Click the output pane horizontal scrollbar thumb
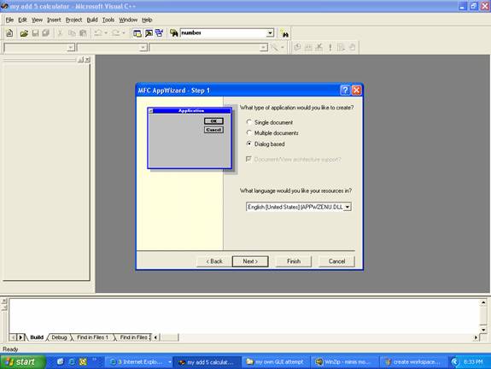This screenshot has width=491, height=369. click(169, 337)
